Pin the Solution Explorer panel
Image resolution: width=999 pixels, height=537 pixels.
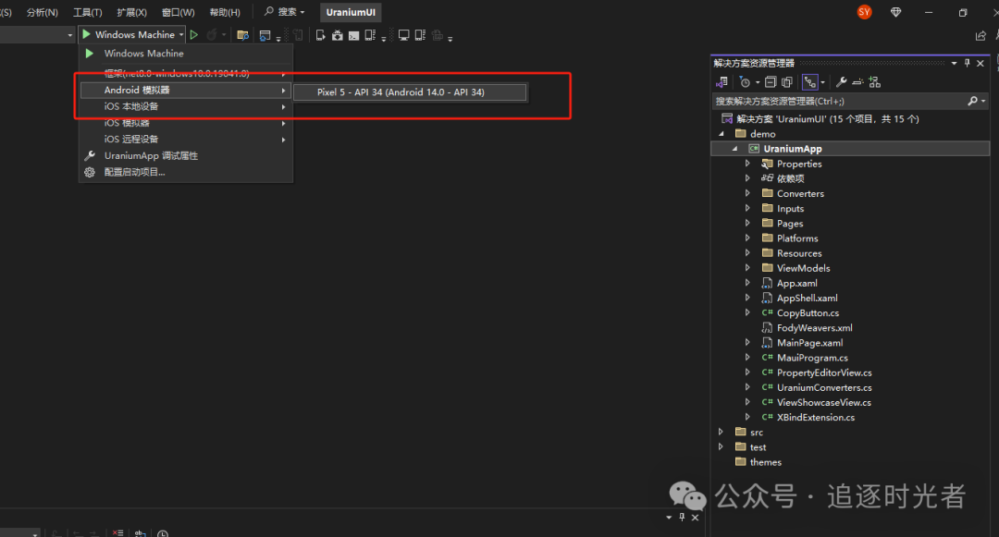click(968, 63)
